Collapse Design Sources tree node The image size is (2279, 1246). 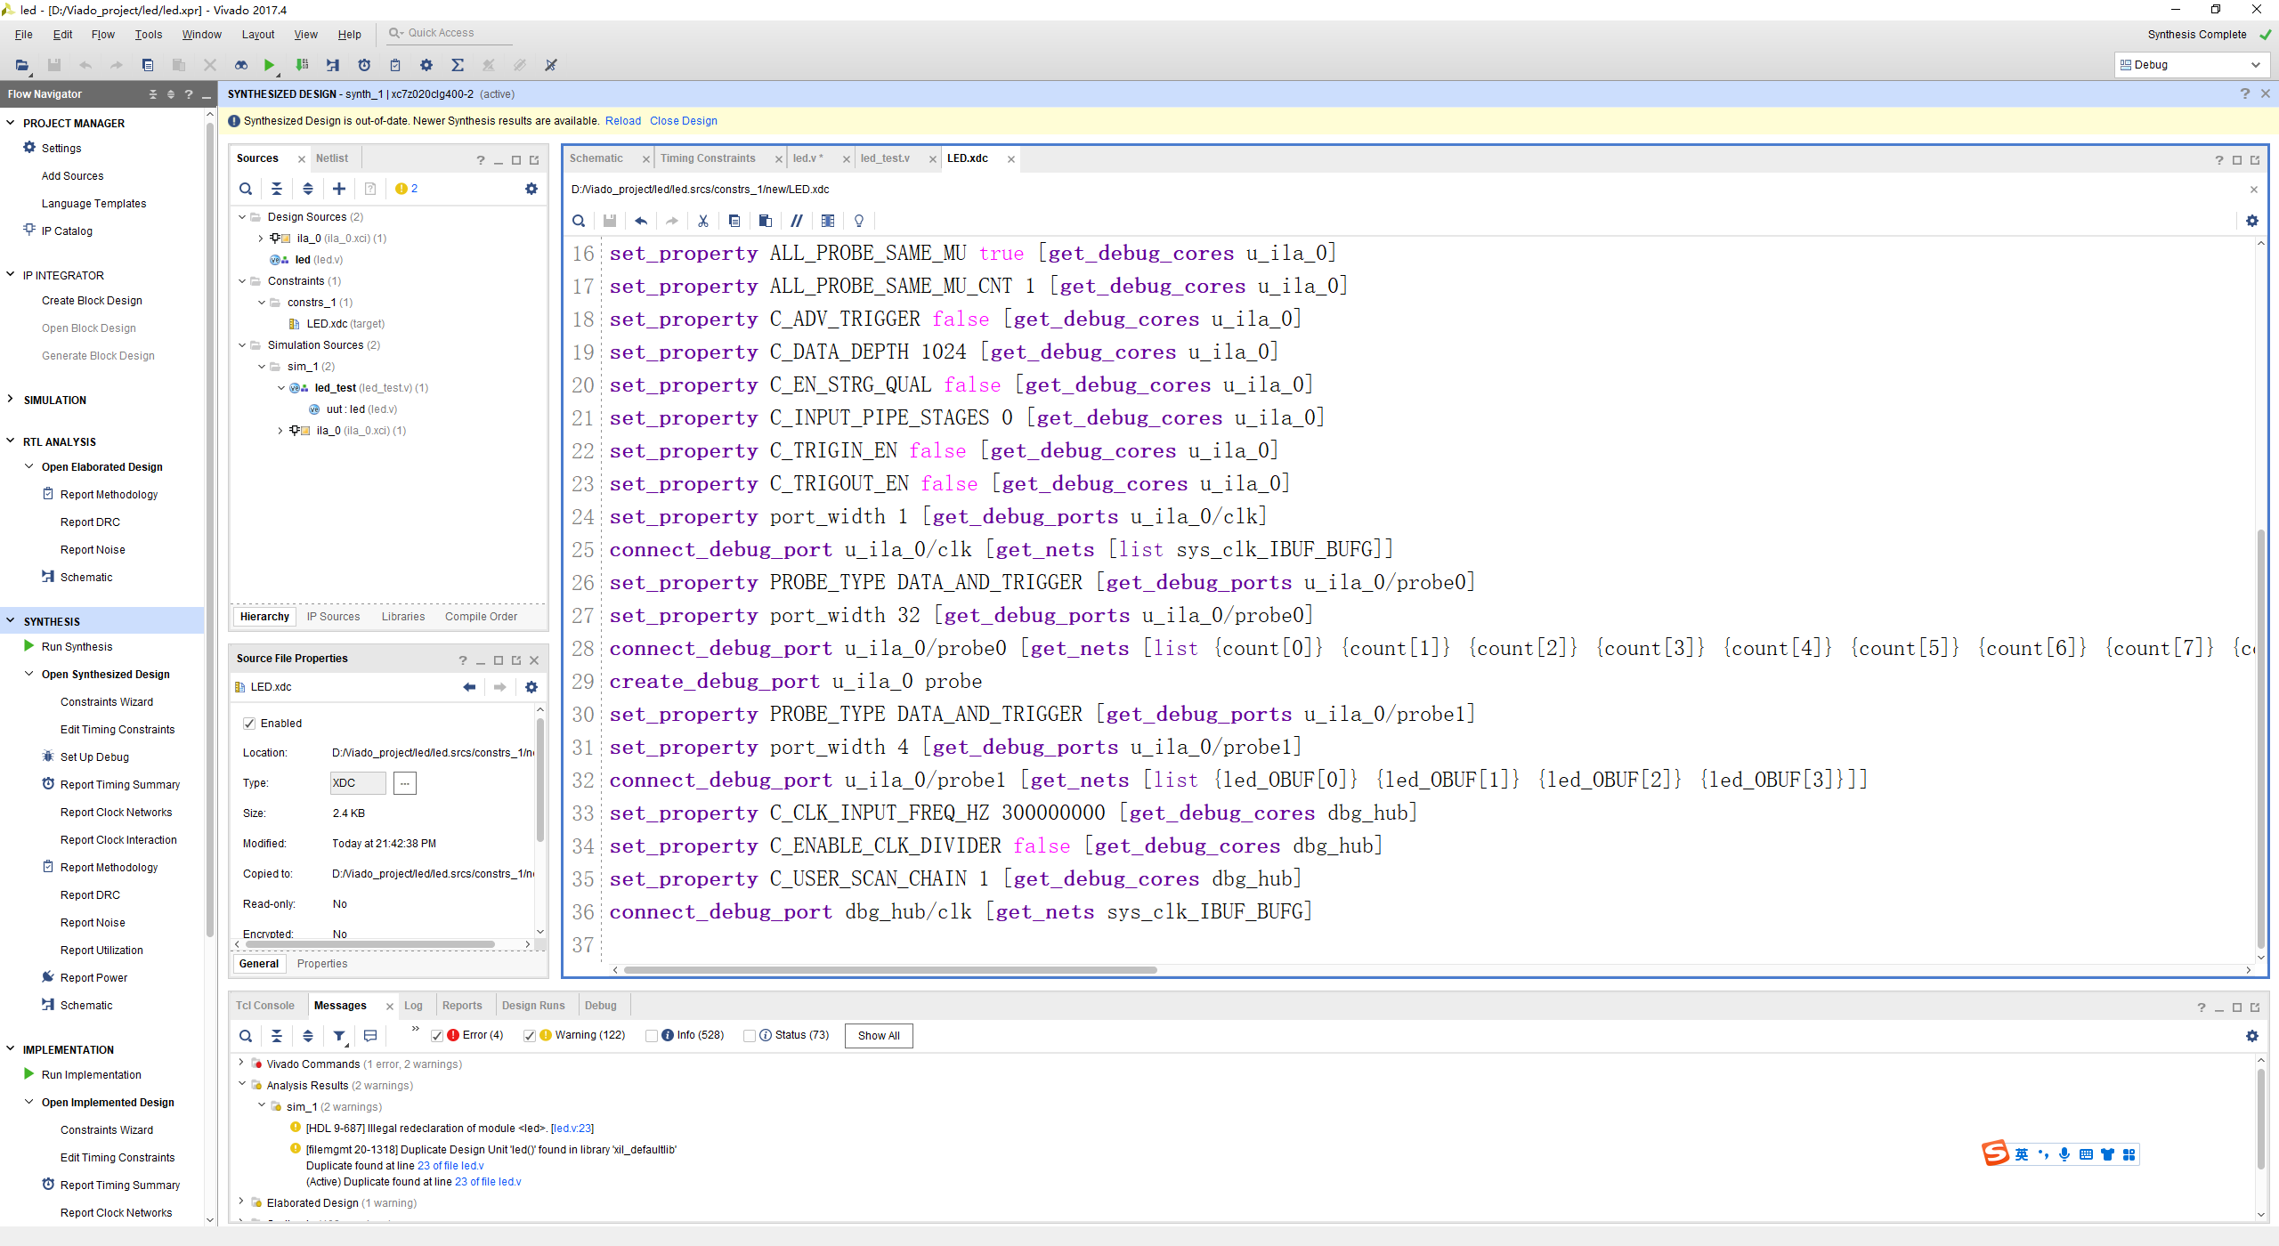(x=242, y=217)
